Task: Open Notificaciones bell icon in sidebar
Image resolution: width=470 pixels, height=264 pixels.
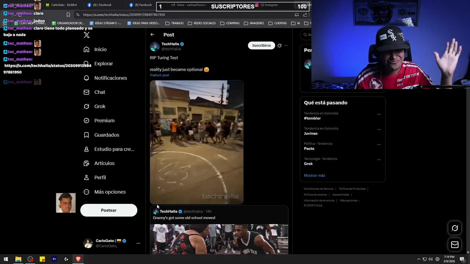Action: [x=86, y=78]
